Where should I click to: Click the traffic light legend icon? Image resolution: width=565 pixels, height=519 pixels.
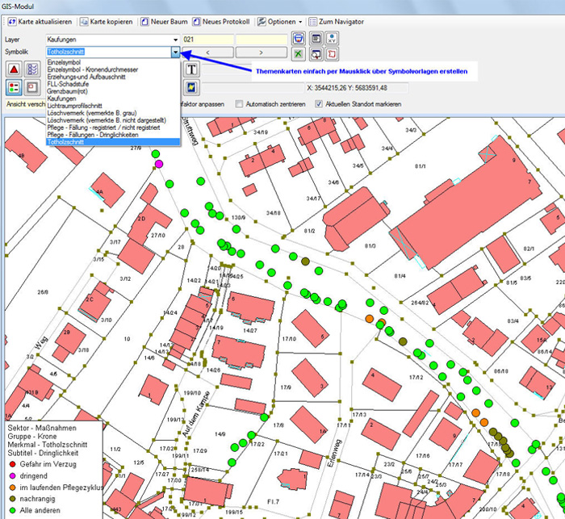(15, 87)
